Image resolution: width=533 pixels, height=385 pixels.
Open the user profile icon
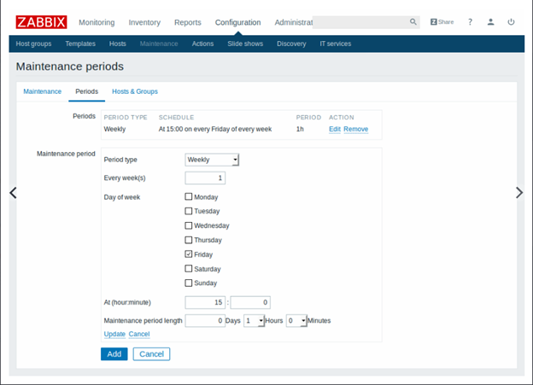point(490,22)
